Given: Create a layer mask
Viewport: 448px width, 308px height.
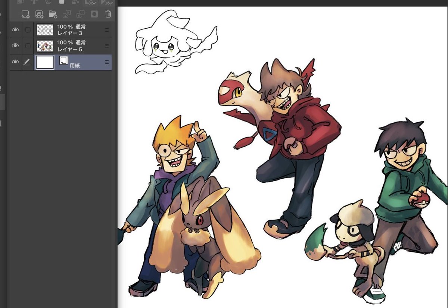Looking at the screenshot, I should click(94, 15).
